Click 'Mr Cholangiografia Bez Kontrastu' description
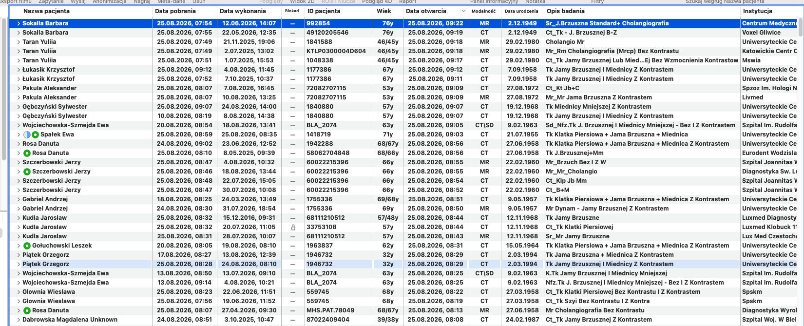804x326 pixels. (595, 310)
